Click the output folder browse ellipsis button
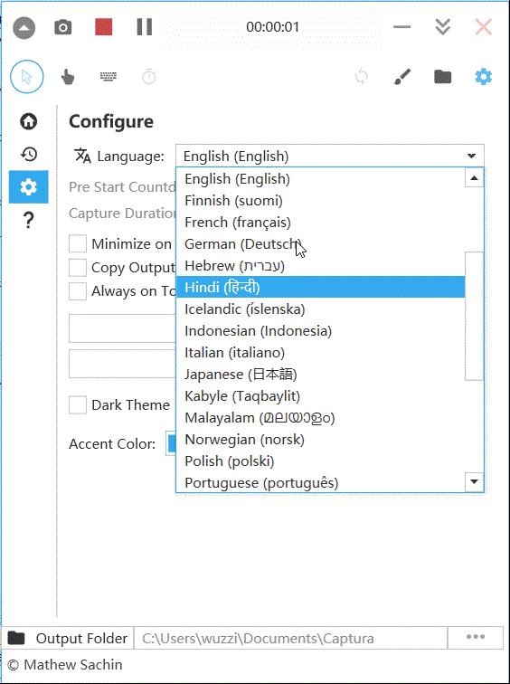This screenshot has width=510, height=684. pyautogui.click(x=476, y=638)
